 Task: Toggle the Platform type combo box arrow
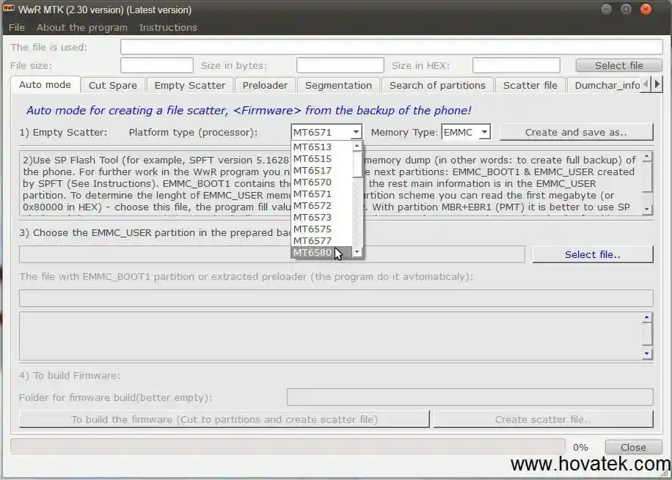pos(356,132)
